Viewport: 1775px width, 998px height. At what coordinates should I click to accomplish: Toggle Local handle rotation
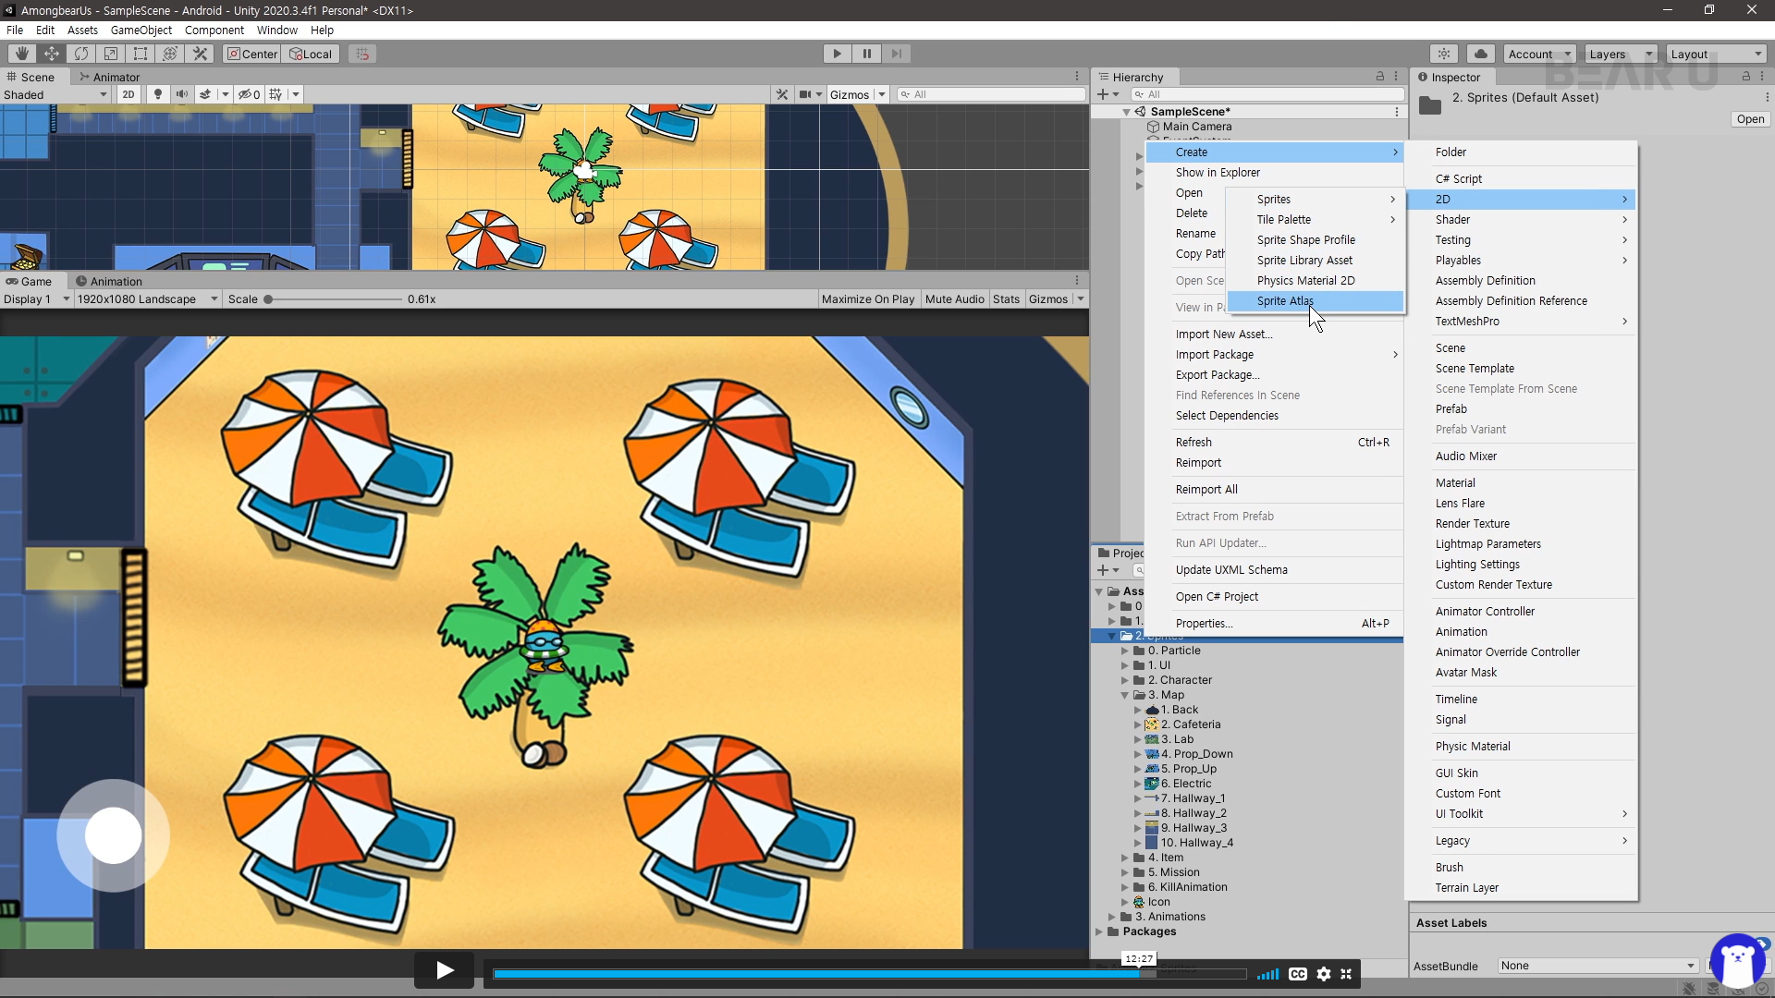click(x=312, y=54)
